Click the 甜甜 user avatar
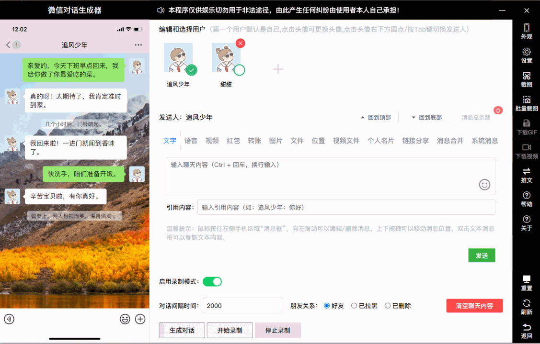The height and width of the screenshot is (344, 540). point(226,57)
